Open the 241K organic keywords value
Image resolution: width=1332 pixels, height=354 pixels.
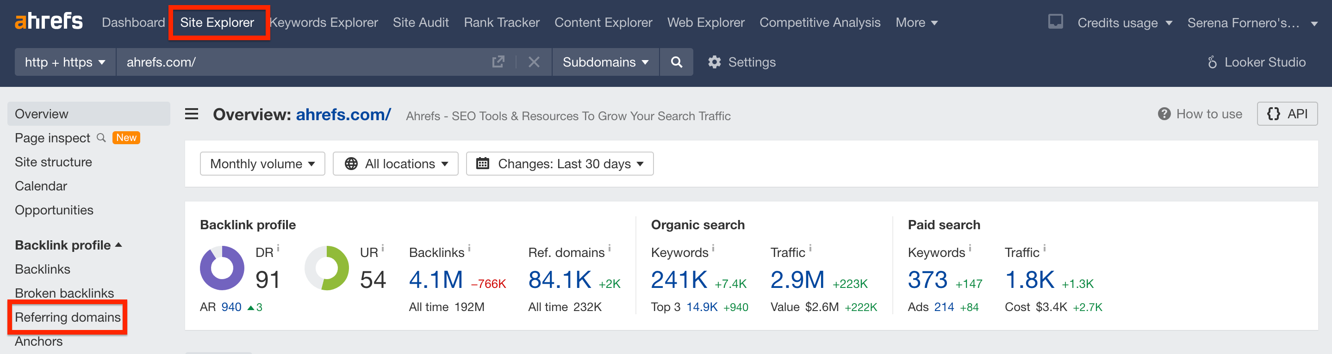[679, 280]
